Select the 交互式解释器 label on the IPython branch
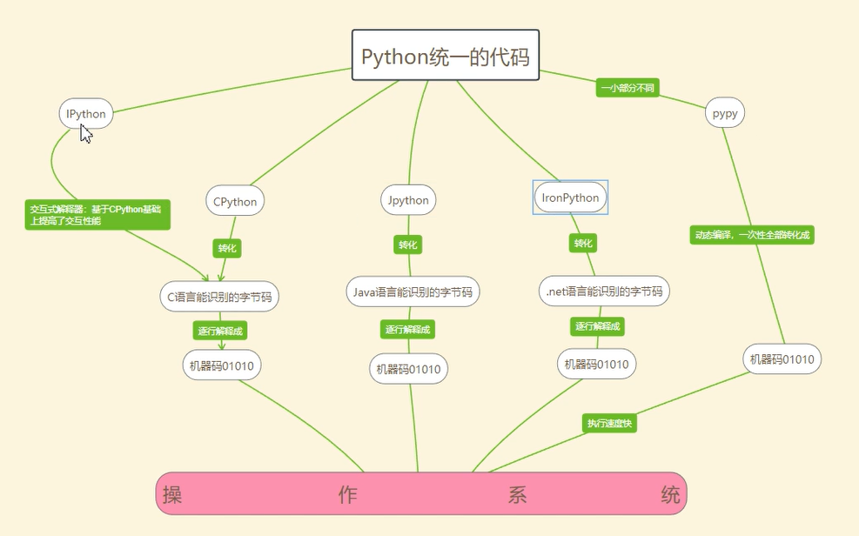Image resolution: width=859 pixels, height=536 pixels. 97,215
